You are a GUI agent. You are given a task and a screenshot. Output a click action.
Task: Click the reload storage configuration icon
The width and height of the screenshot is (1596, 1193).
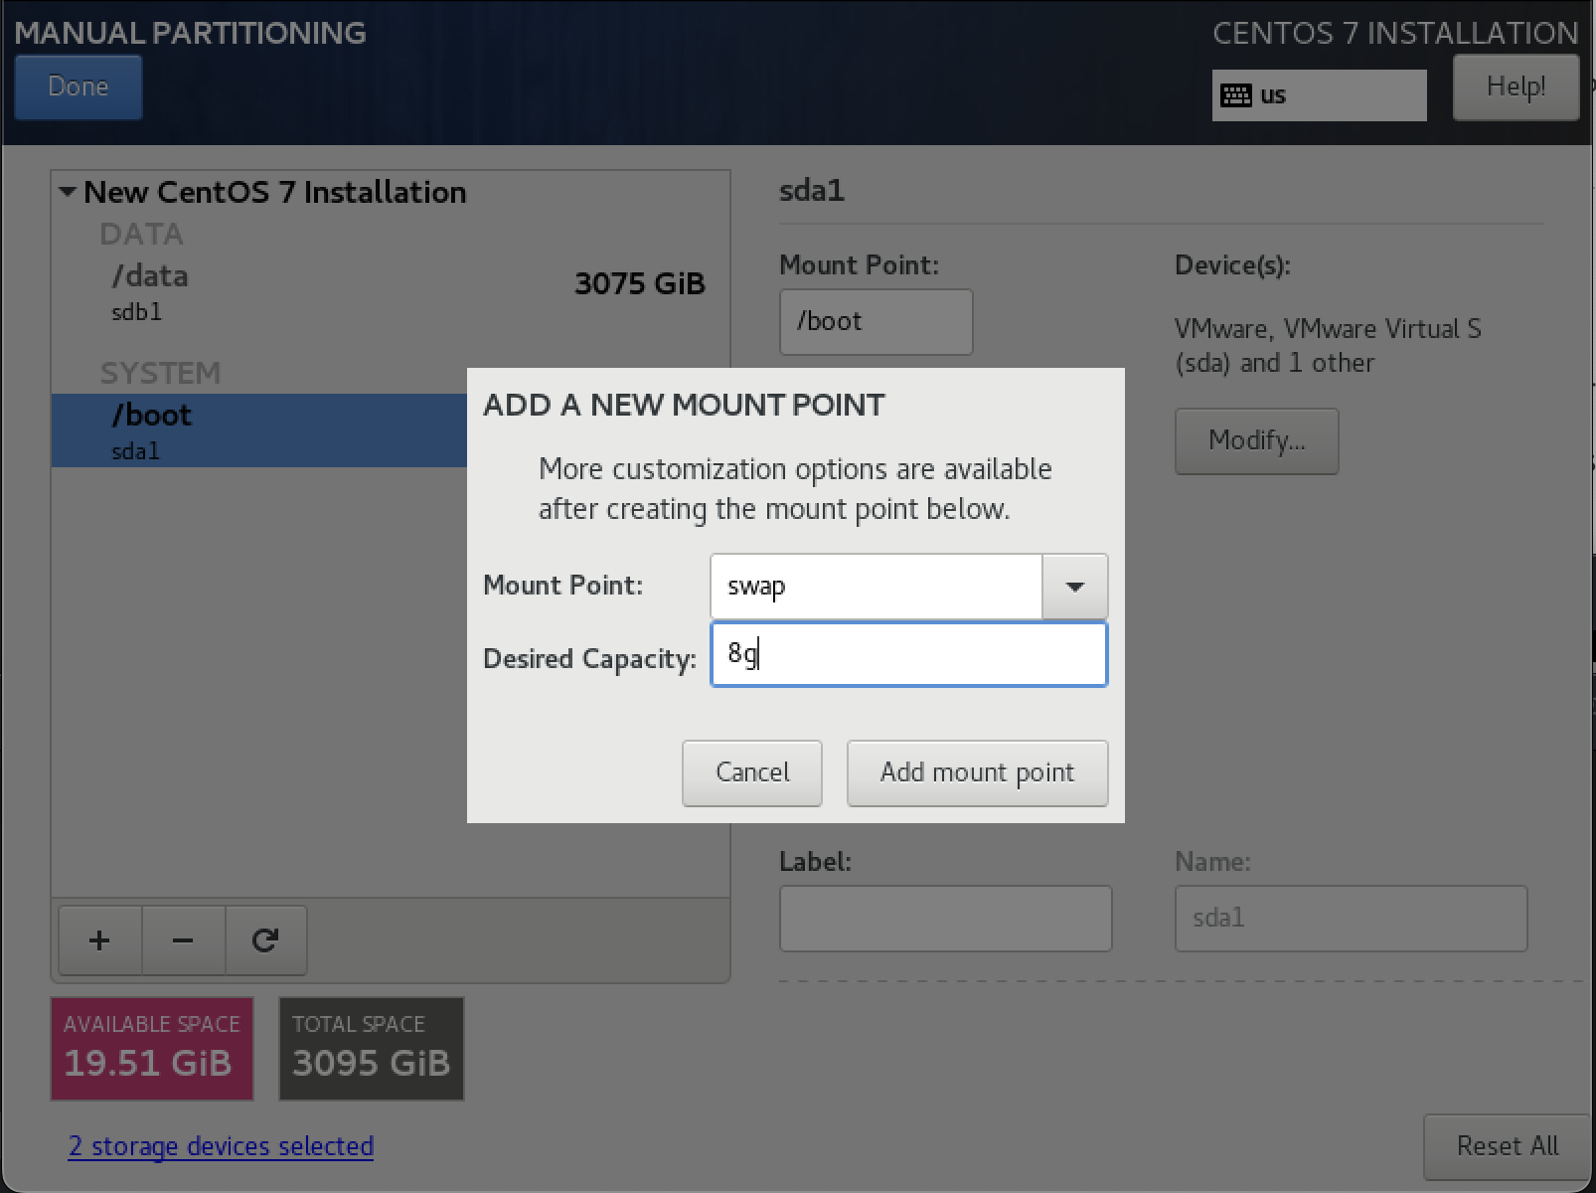pos(265,940)
